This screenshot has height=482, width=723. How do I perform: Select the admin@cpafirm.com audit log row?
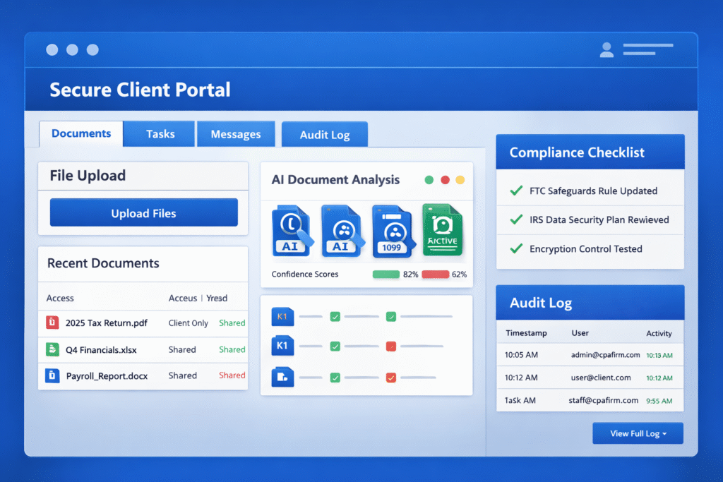[x=590, y=355]
